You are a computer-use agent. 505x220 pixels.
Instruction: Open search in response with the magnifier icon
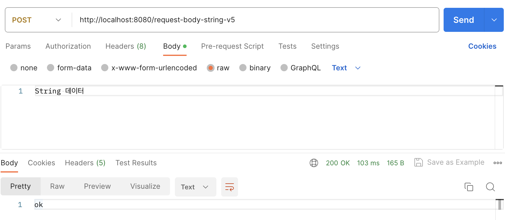pos(490,187)
